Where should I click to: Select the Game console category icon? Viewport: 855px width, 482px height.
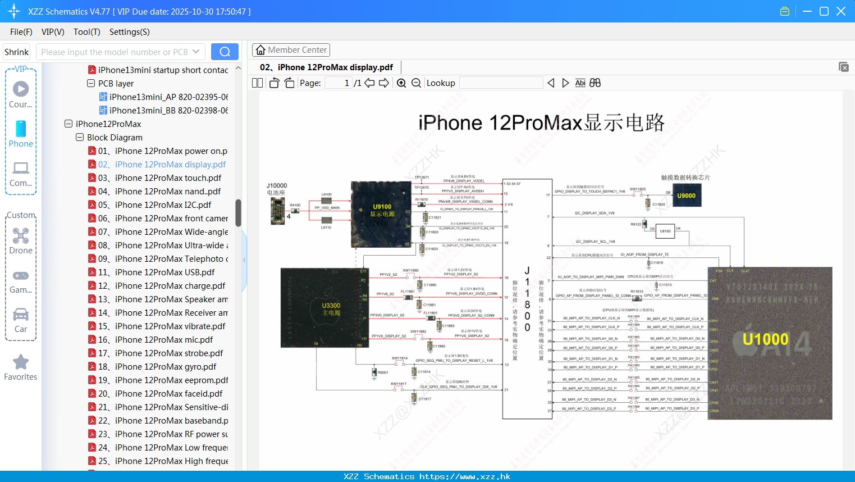(21, 281)
